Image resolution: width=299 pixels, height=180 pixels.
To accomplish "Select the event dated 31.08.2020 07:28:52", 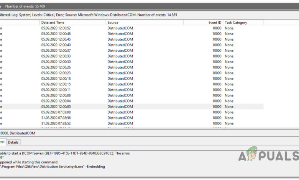I will pos(132,123).
